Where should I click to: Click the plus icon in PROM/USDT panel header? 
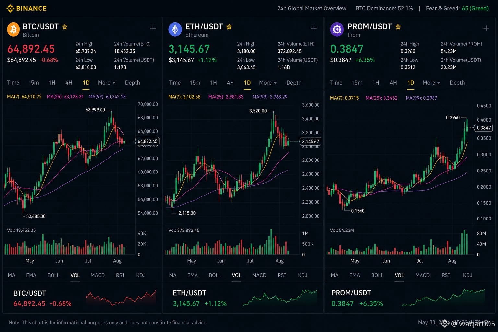[x=486, y=29]
